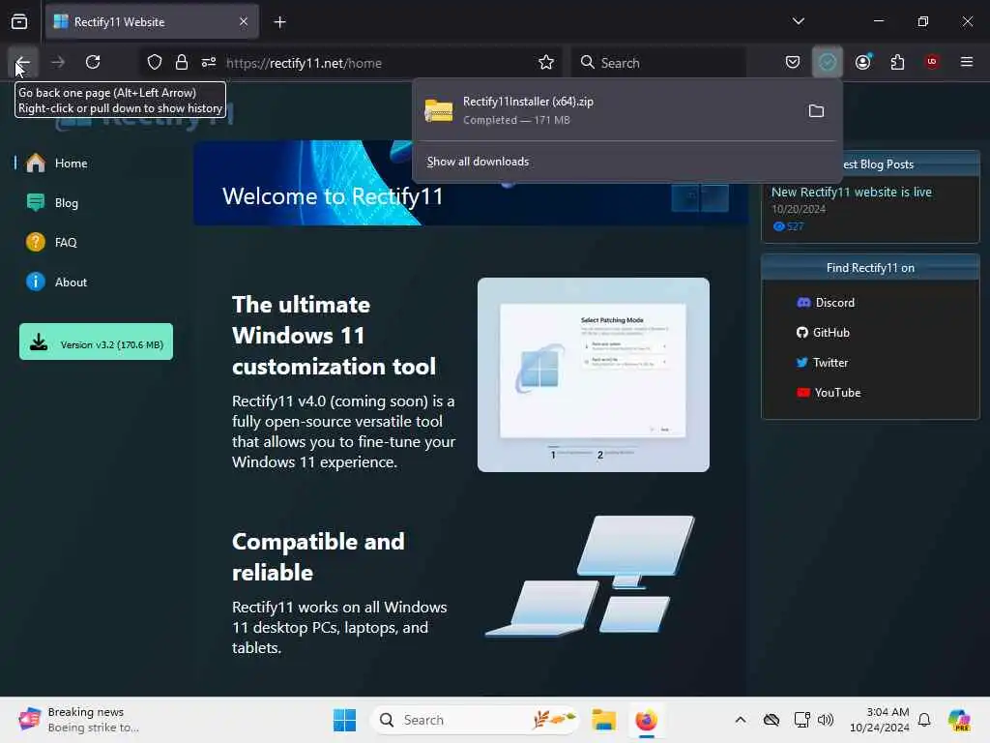Viewport: 990px width, 743px height.
Task: Click the taskbar Search box
Action: 475,720
